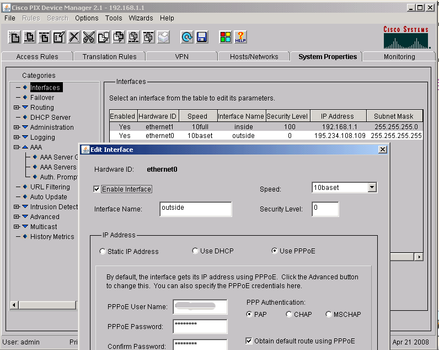Switch to the Monitoring tab
The image size is (439, 350).
click(x=399, y=57)
